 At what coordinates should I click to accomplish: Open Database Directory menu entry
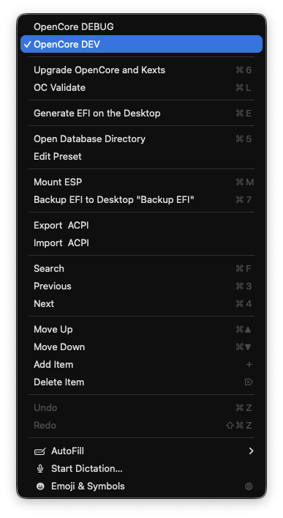(142, 139)
